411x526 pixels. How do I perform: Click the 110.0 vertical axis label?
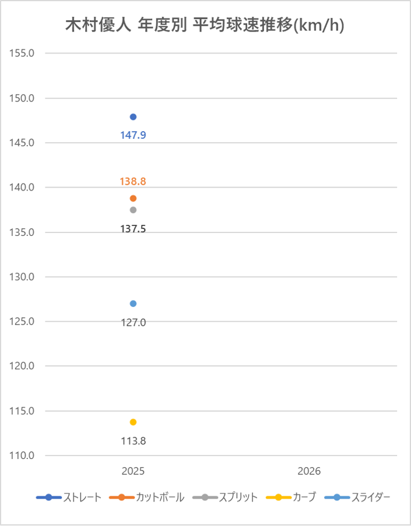coord(22,456)
